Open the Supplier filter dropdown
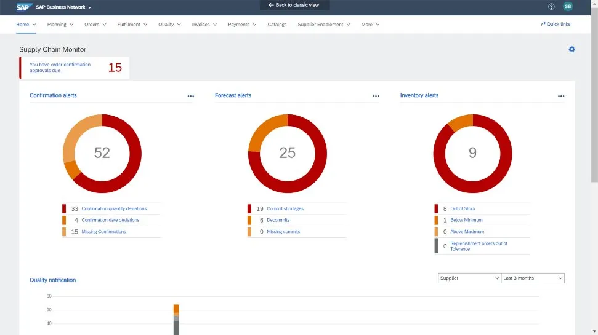 (469, 278)
